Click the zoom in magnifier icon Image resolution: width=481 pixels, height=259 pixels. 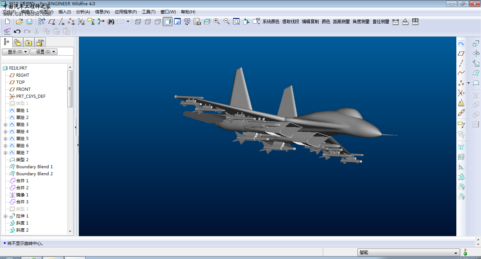click(x=217, y=22)
